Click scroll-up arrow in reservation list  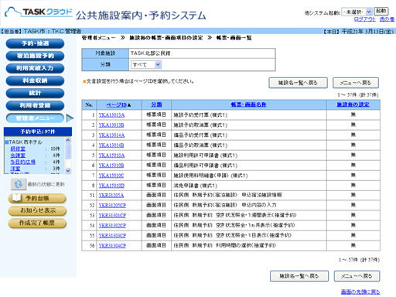coord(68,140)
